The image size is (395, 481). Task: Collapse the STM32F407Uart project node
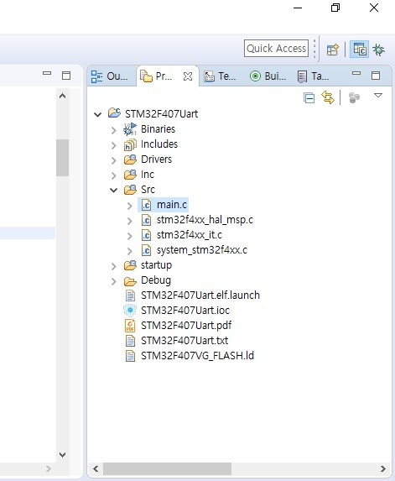[x=98, y=115]
